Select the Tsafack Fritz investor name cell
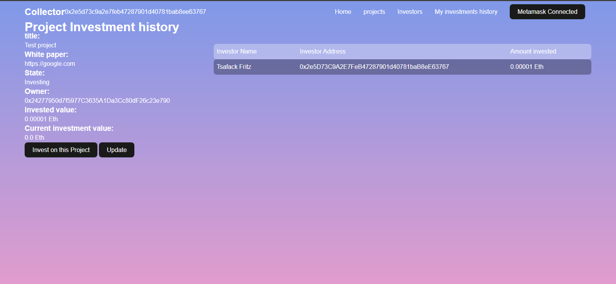616x284 pixels. (x=234, y=67)
